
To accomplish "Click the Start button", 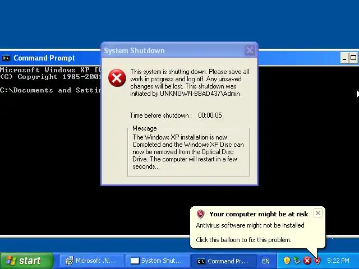I will 26,261.
